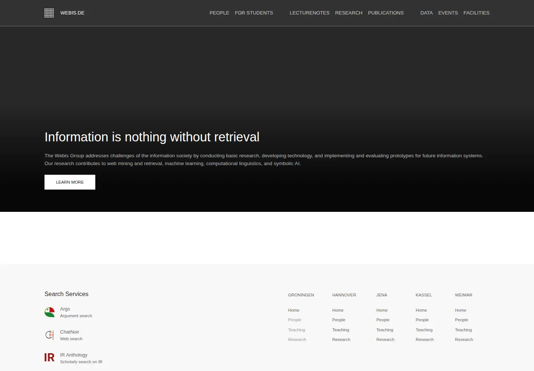Open Groningen Home link
This screenshot has width=534, height=371.
click(294, 310)
